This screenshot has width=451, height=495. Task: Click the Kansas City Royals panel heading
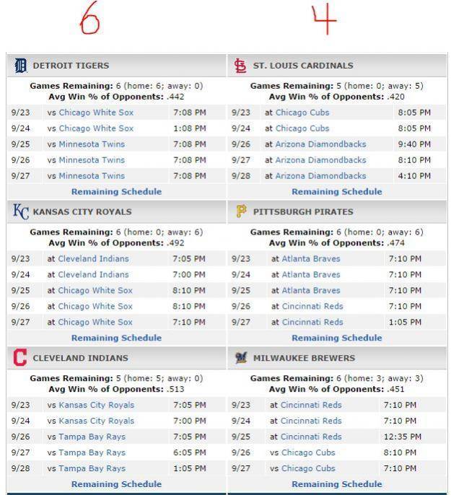82,212
